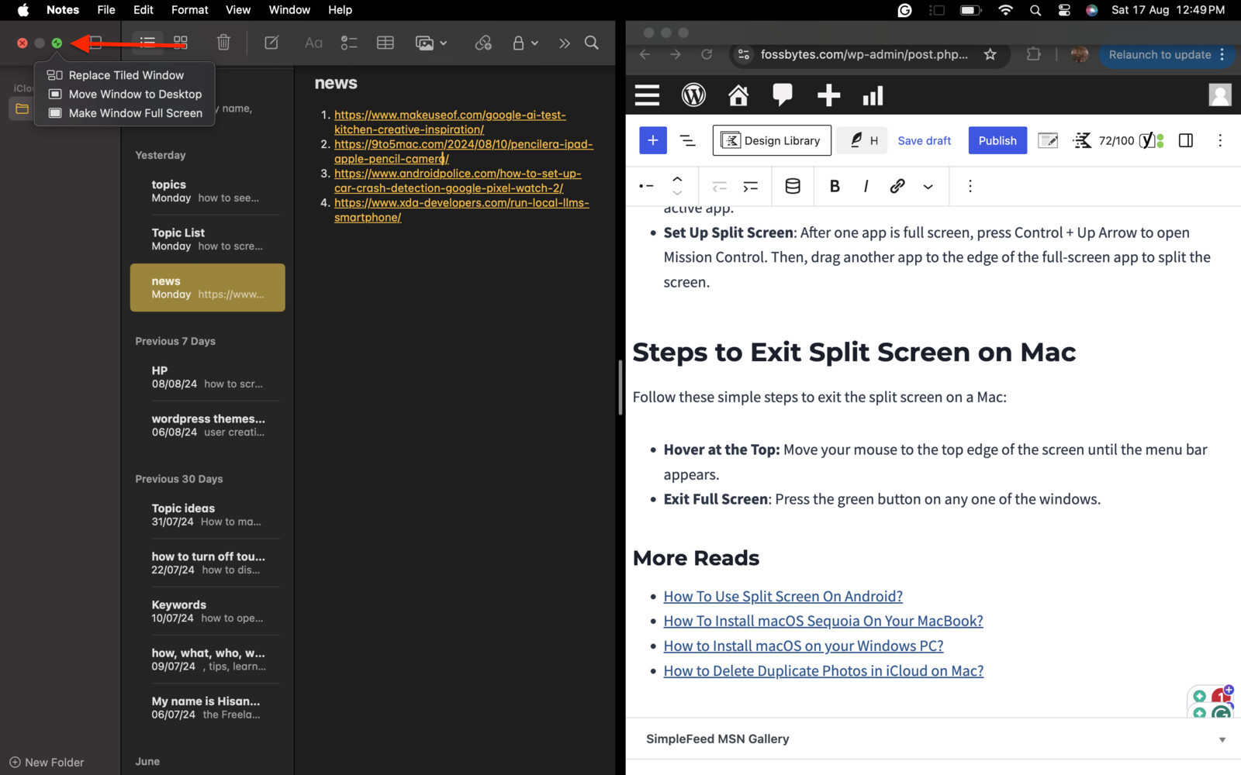Create a new note with the compose icon
The image size is (1241, 775).
tap(271, 43)
